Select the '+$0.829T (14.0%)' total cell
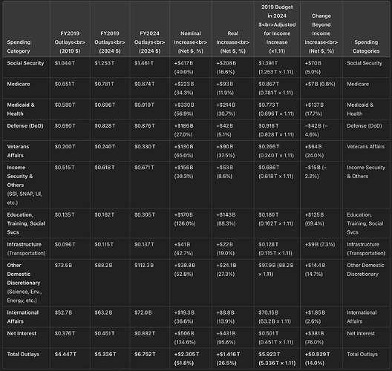The image size is (392, 371). (317, 358)
